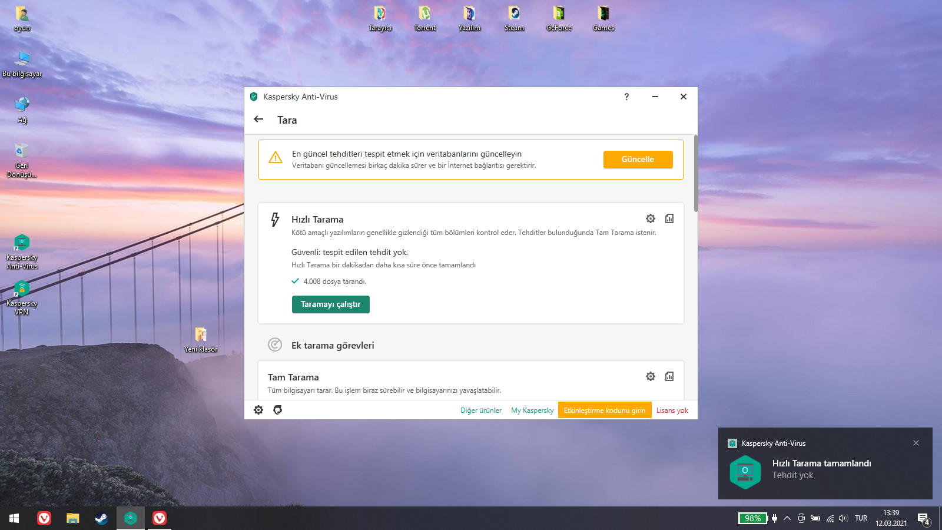The image size is (942, 530).
Task: Select the Steam desktop folder
Action: tap(514, 19)
